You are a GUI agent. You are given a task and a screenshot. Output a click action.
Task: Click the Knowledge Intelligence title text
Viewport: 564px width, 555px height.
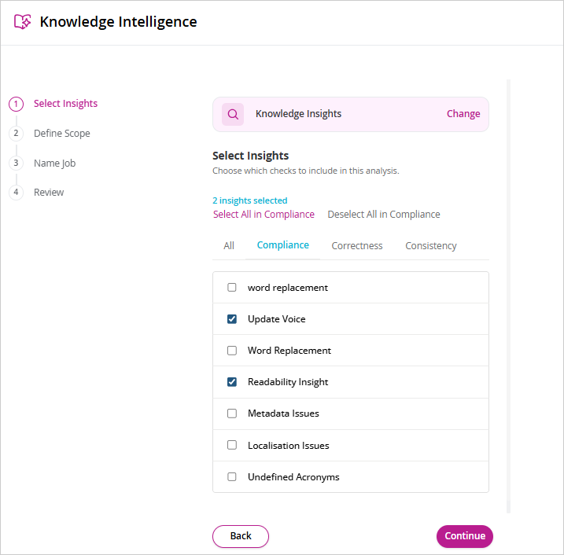pyautogui.click(x=118, y=22)
